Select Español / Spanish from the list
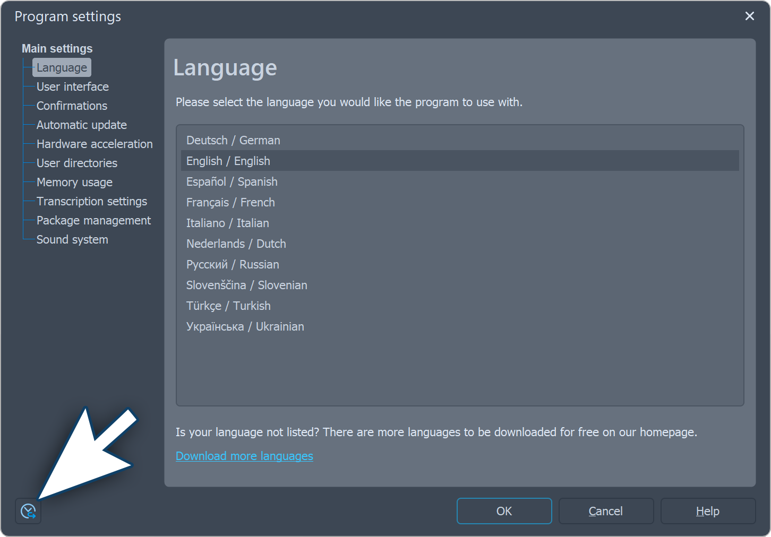771x537 pixels. pos(232,181)
